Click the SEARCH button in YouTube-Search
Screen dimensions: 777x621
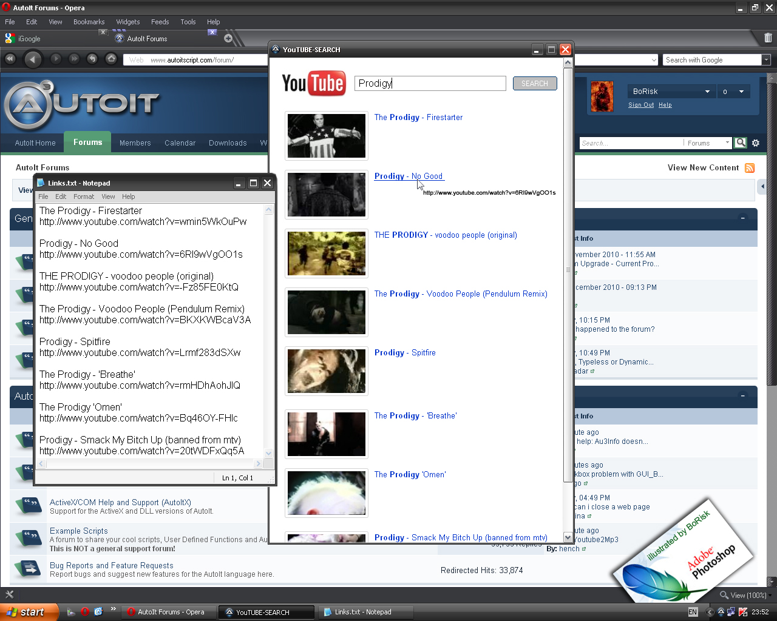pyautogui.click(x=535, y=84)
